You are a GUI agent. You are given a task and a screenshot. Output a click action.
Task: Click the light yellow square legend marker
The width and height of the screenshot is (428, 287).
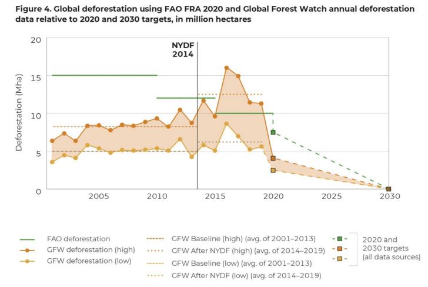point(340,259)
